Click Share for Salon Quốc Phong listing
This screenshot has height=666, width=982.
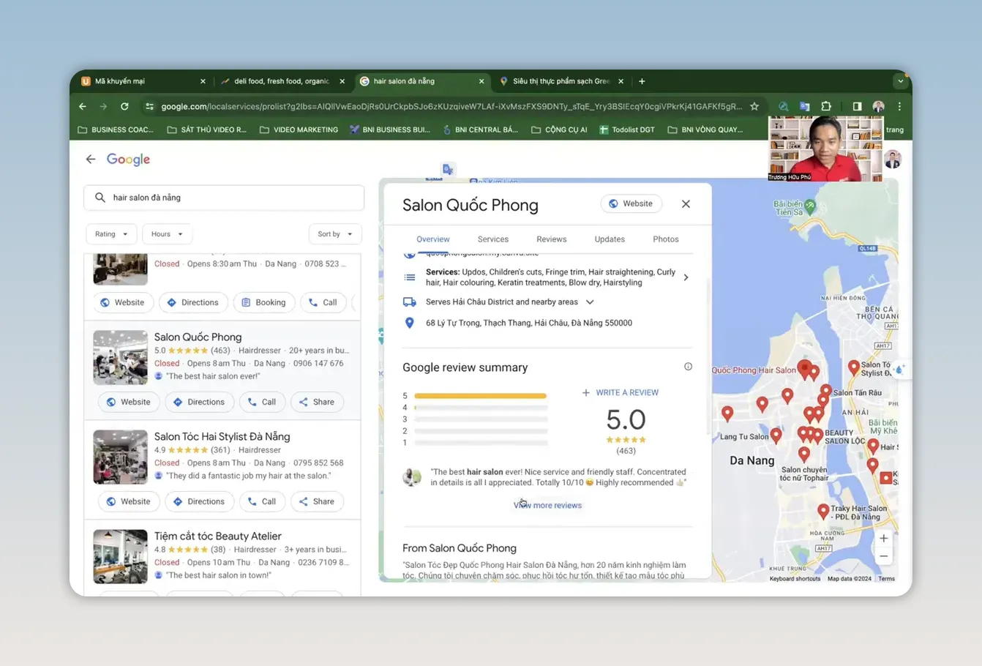(x=317, y=402)
